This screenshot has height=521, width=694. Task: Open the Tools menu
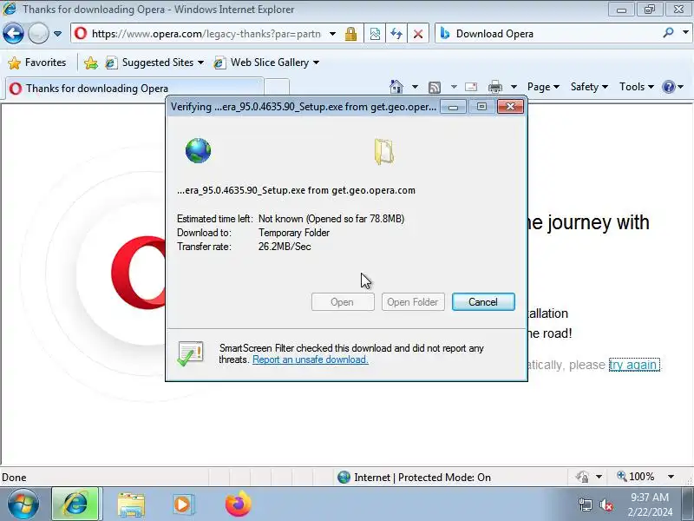(637, 87)
